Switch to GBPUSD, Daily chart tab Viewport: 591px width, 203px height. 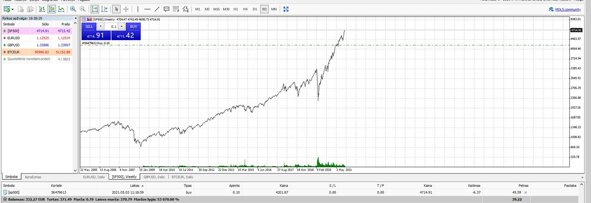154,177
